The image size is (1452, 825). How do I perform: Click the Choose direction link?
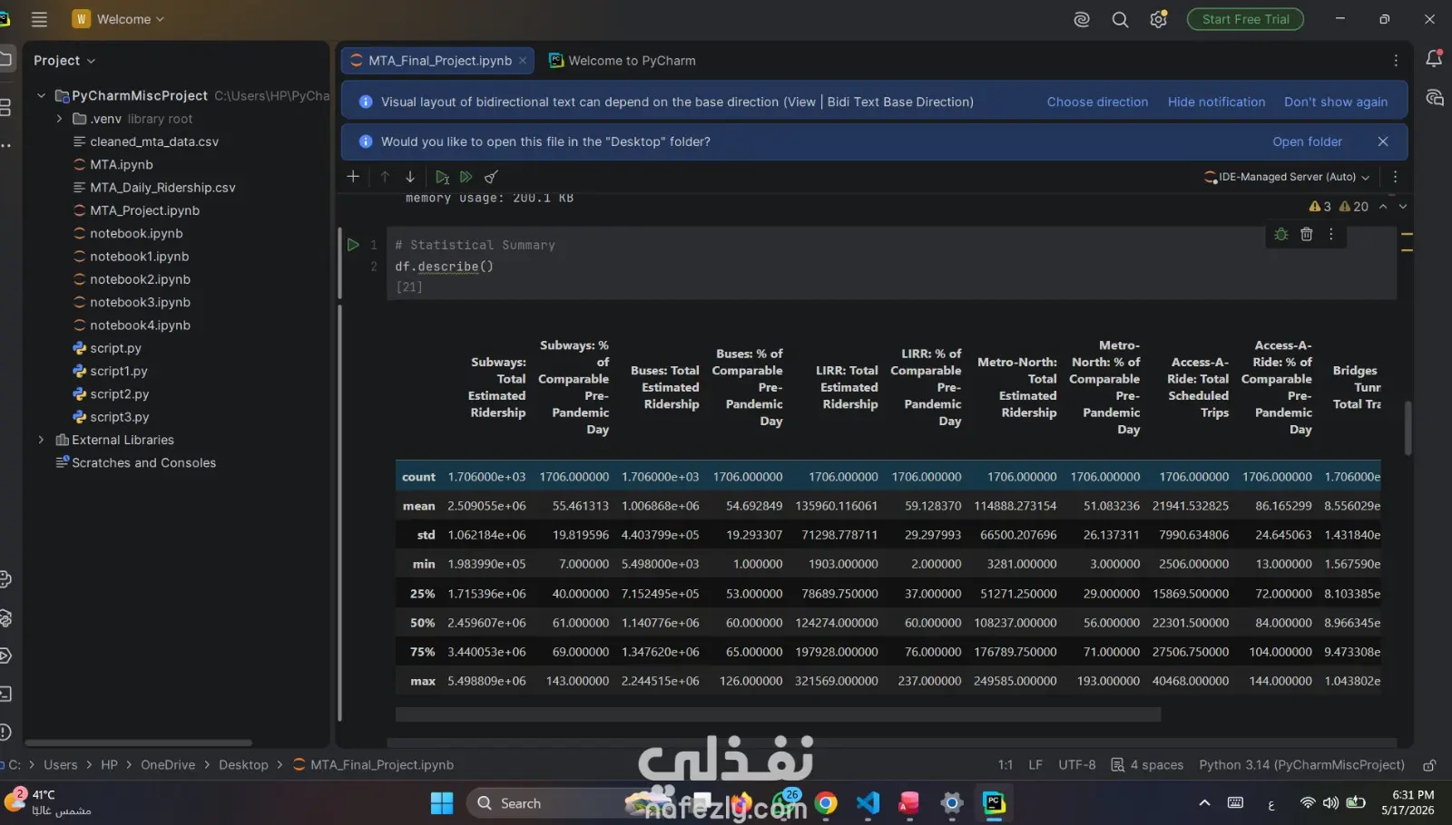pos(1097,102)
